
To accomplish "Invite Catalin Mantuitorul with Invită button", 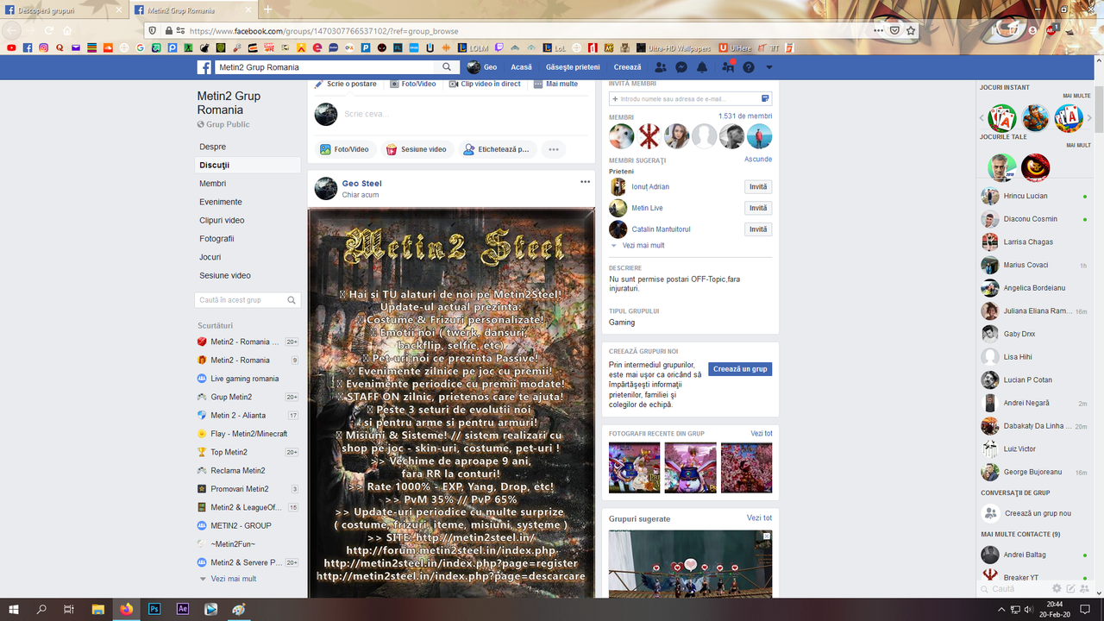I will 758,229.
